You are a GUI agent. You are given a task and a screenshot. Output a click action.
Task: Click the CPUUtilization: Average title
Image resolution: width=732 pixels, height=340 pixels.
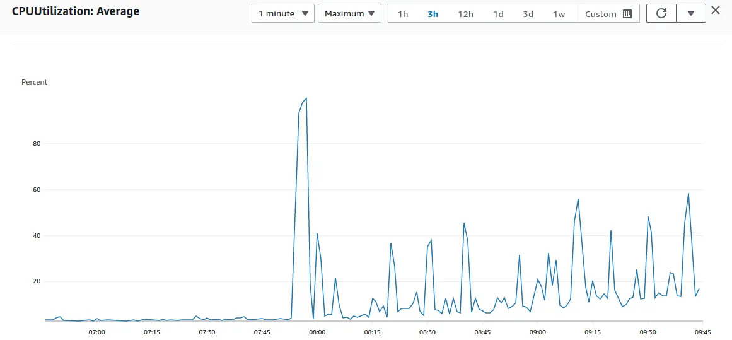pos(76,12)
